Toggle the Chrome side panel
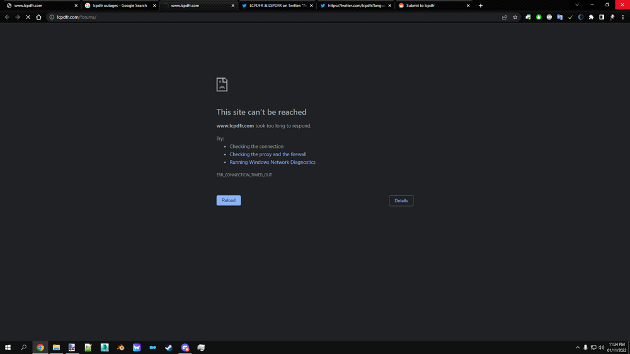 (602, 17)
